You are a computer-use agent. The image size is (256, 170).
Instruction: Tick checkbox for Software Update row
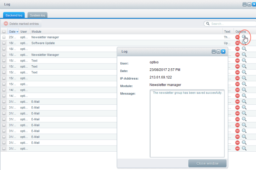[4, 43]
